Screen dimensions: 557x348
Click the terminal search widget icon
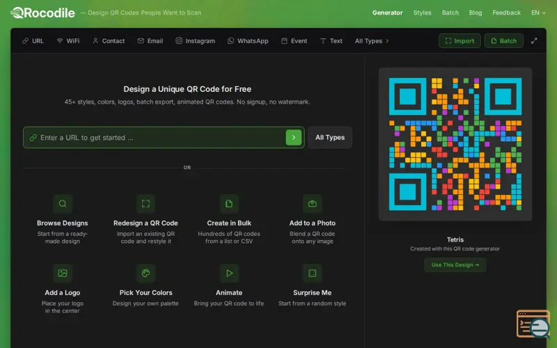coord(533,324)
